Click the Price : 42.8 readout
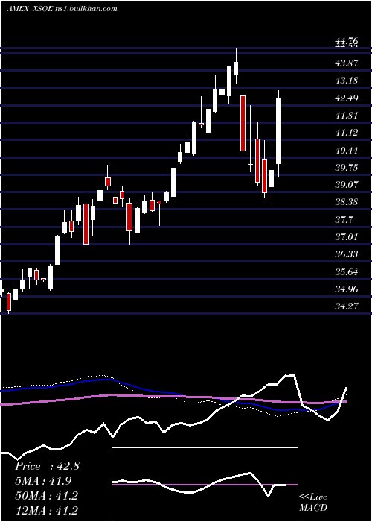The image size is (372, 522). (x=47, y=466)
